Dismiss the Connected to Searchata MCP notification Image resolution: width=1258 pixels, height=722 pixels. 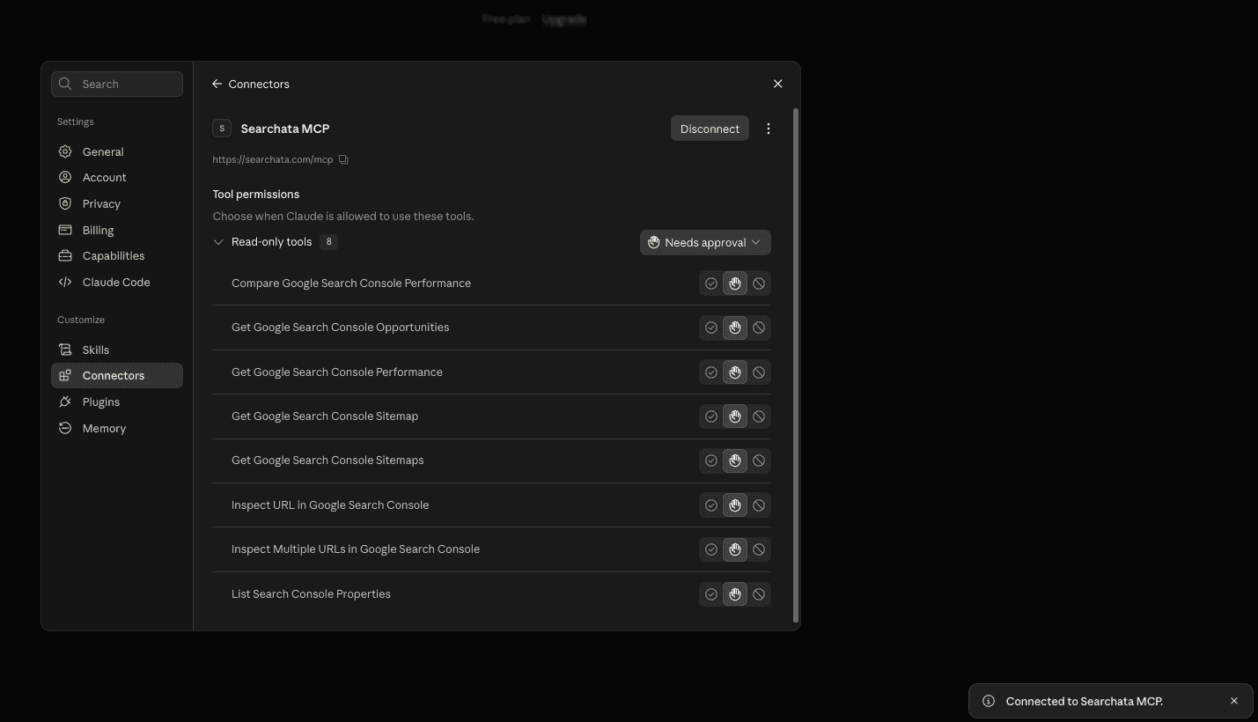1234,701
